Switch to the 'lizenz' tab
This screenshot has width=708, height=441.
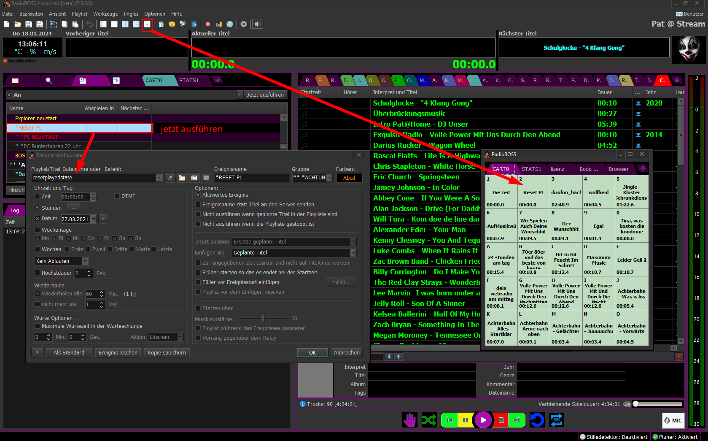point(557,169)
